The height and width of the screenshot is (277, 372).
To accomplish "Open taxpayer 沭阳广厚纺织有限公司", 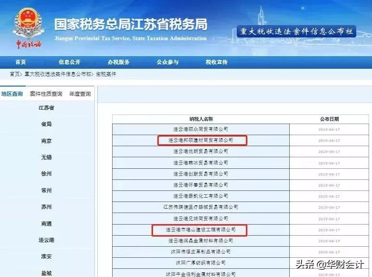I will [201, 263].
